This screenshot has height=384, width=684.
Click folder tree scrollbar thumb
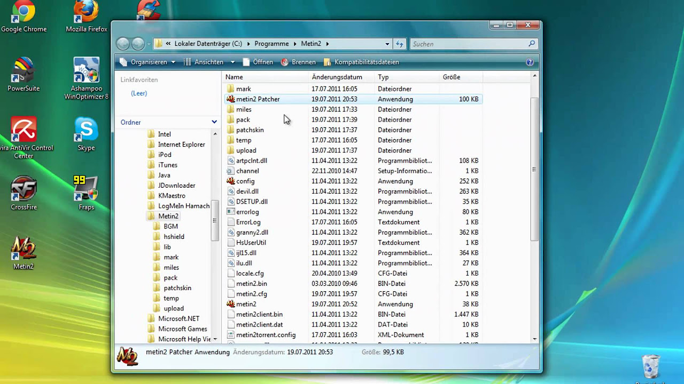coord(215,220)
